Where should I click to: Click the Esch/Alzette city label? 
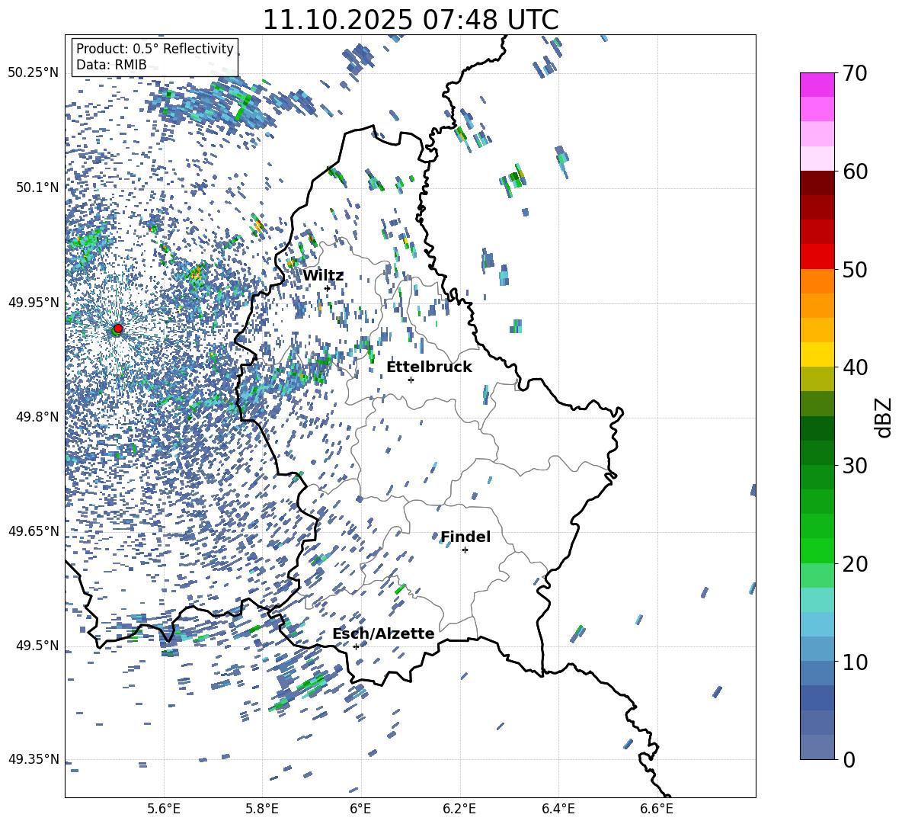[x=383, y=634]
